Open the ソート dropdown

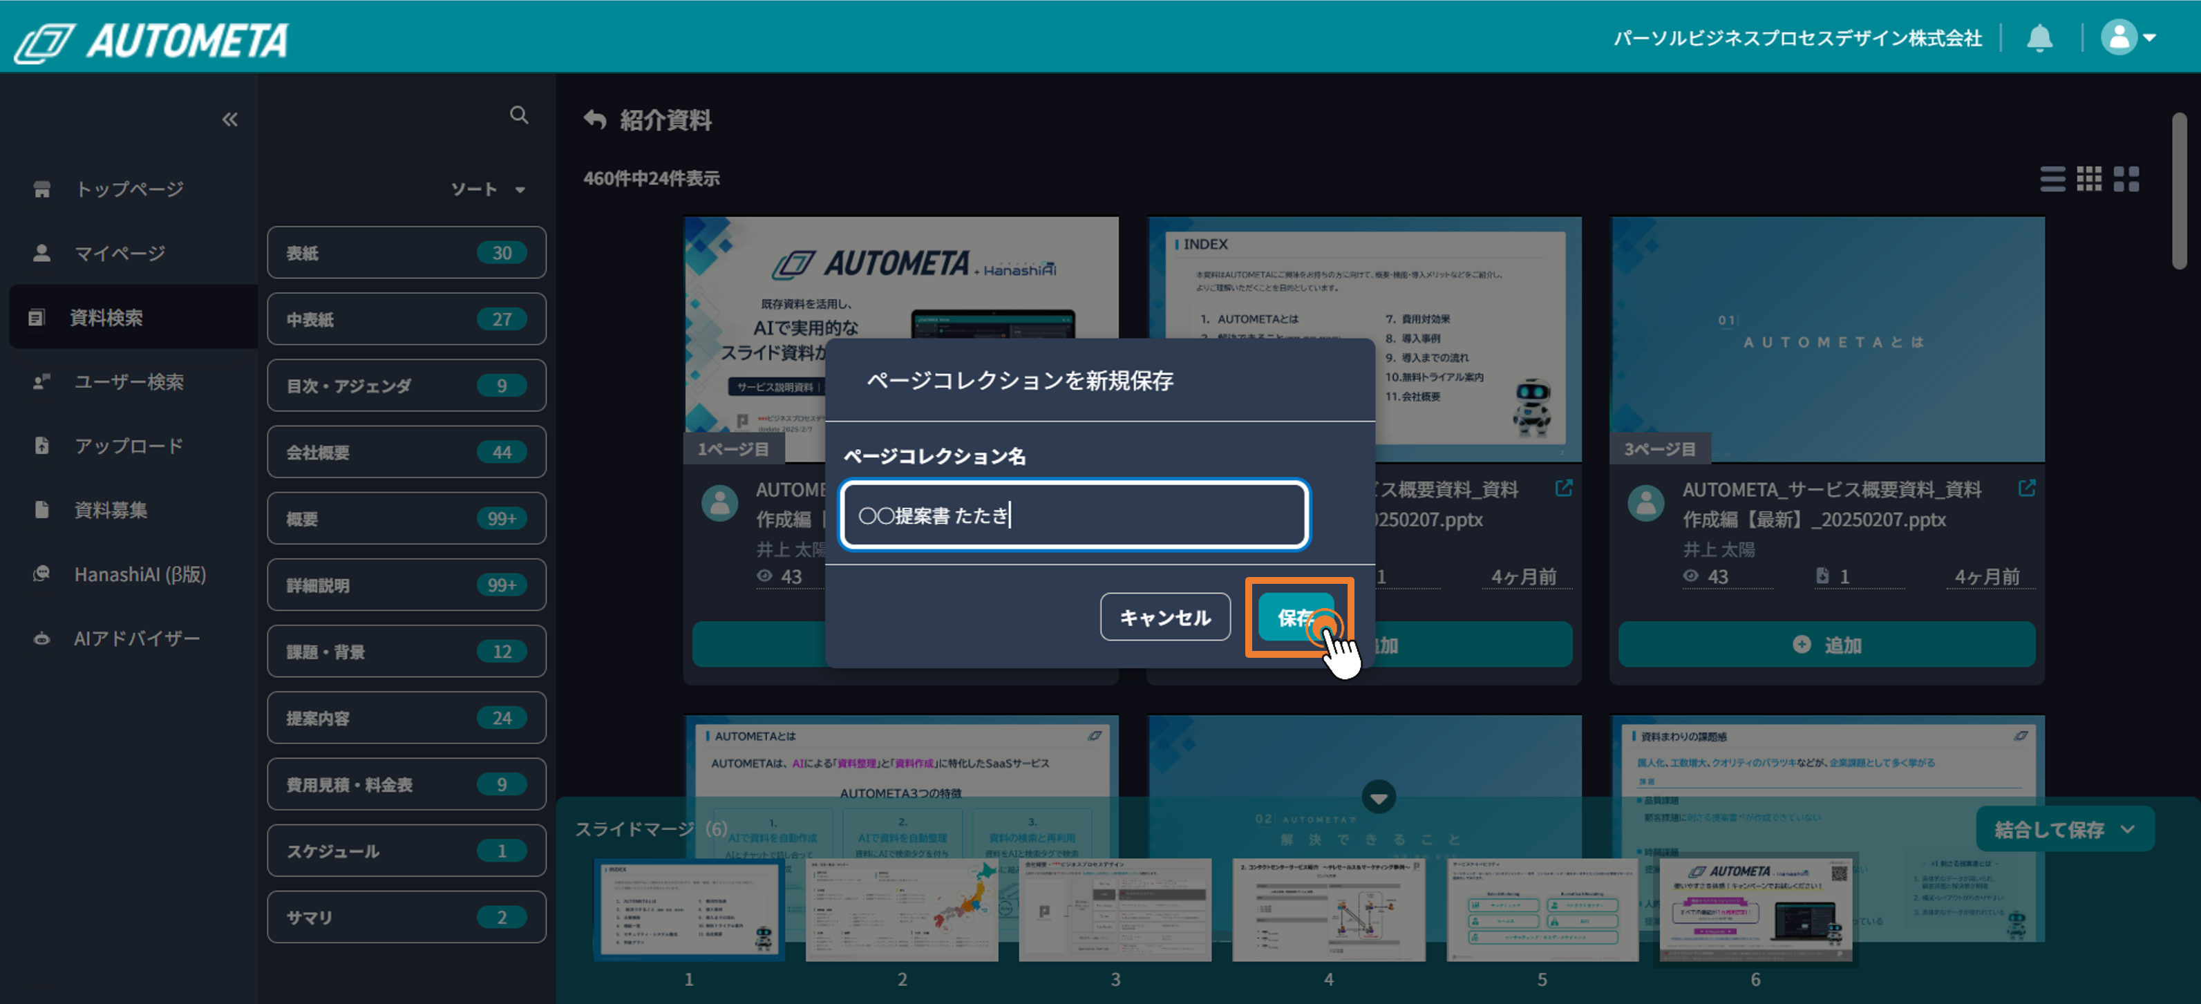(488, 189)
